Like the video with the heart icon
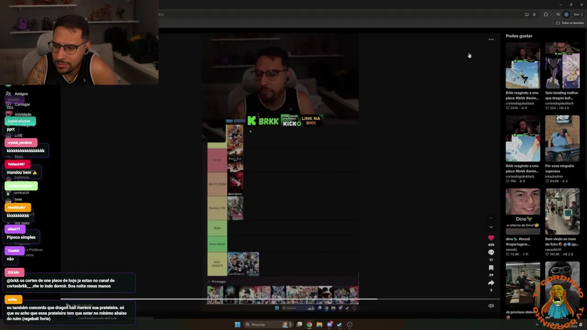Image resolution: width=587 pixels, height=330 pixels. click(x=491, y=238)
